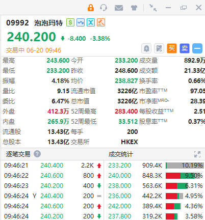205x220 pixels.
Task: Click trading status 交易中 06-20 09:46
Action: tap(34, 50)
